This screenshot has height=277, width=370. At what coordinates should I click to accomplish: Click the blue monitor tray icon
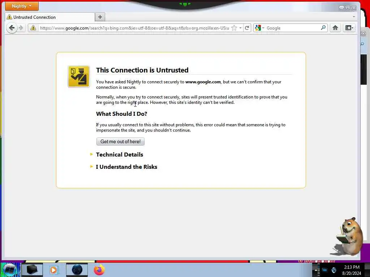pos(325,270)
